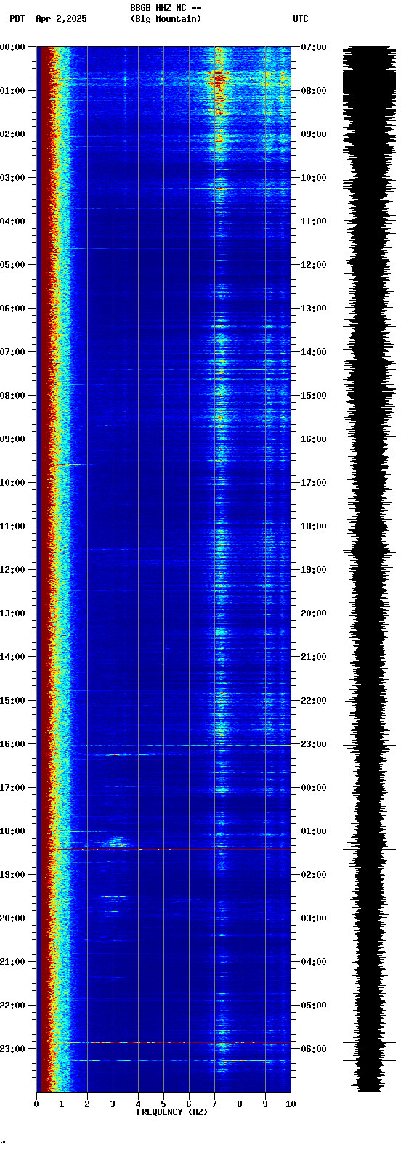This screenshot has height=1150, width=401.
Task: Click the UTC time label "23:00"
Action: tap(314, 744)
